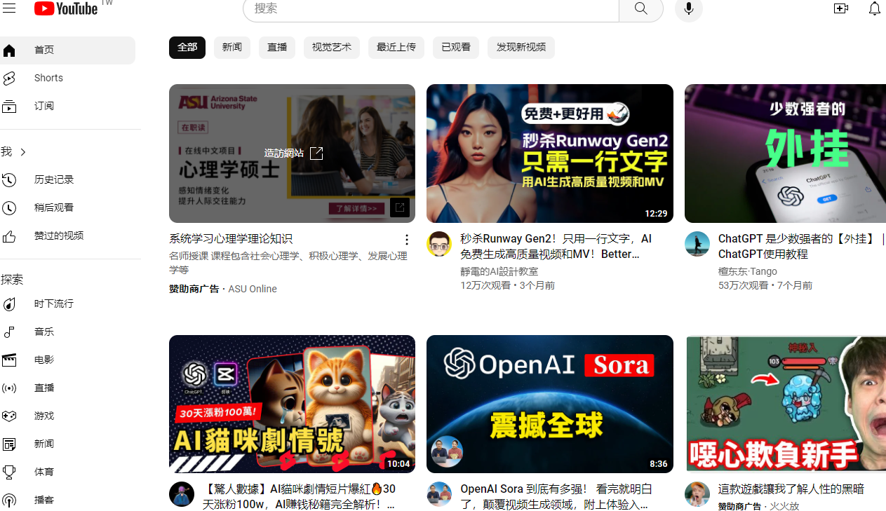Viewport: 886px width, 511px height.
Task: Click the gaming controller icon
Action: tap(9, 416)
